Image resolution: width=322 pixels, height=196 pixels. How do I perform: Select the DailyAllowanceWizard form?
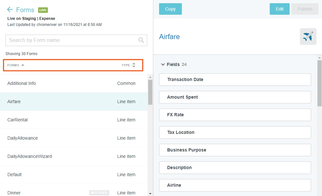pyautogui.click(x=30, y=156)
